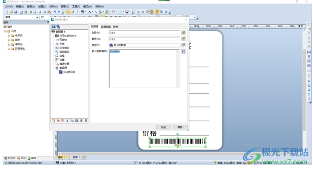Viewport: 313px width, 169px height.
Task: Click the Save disk icon in the toolbar
Action: [x=16, y=12]
